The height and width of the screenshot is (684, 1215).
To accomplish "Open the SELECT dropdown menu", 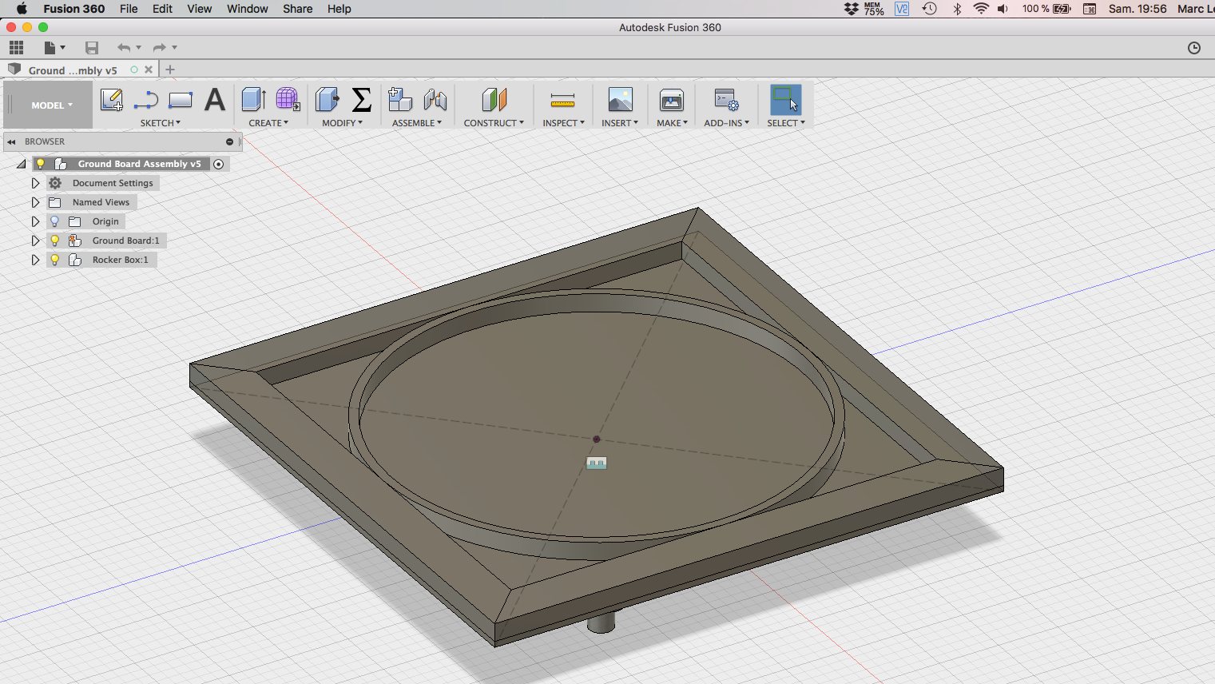I will 786,123.
